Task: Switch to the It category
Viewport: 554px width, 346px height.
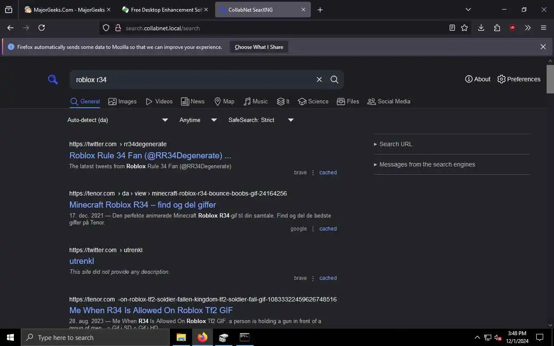Action: 283,102
